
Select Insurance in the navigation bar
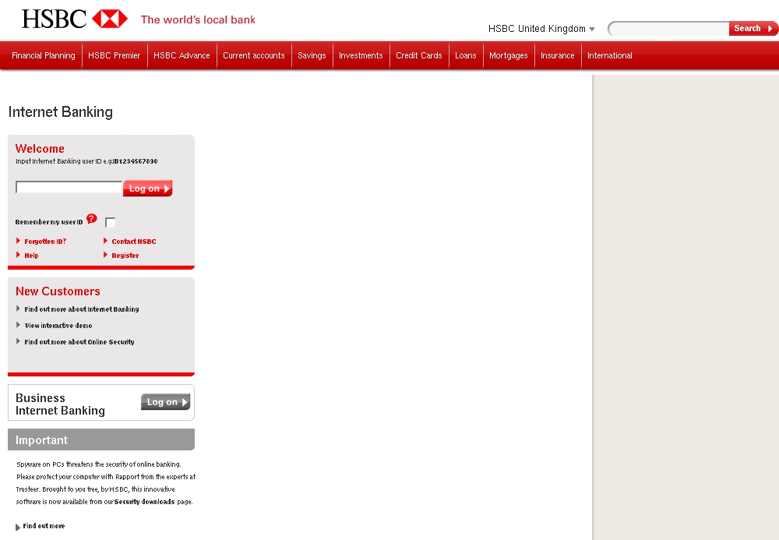coord(558,55)
